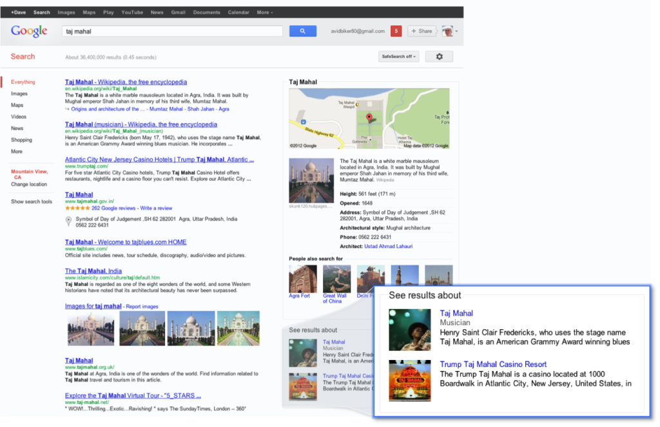
Task: Open Taj Mahal (musician) Wikipedia result
Action: (141, 124)
